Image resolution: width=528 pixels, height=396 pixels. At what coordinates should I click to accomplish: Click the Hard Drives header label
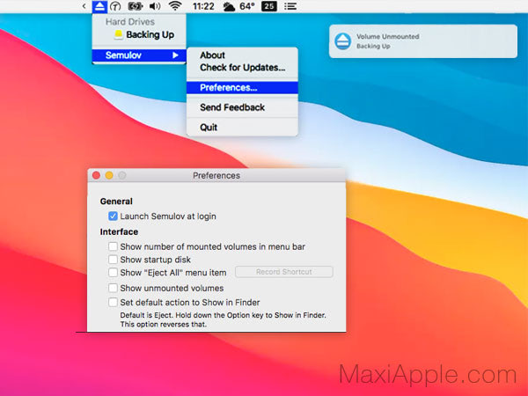(130, 22)
